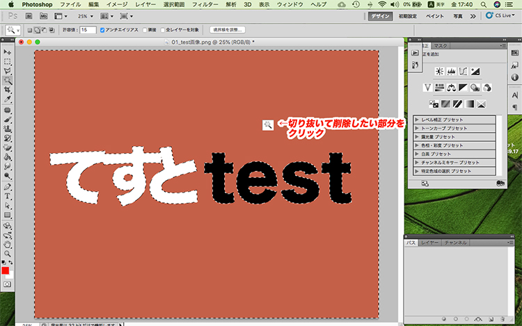Select the Eraser tool
Screen dimensions: 522x326
tap(8, 147)
